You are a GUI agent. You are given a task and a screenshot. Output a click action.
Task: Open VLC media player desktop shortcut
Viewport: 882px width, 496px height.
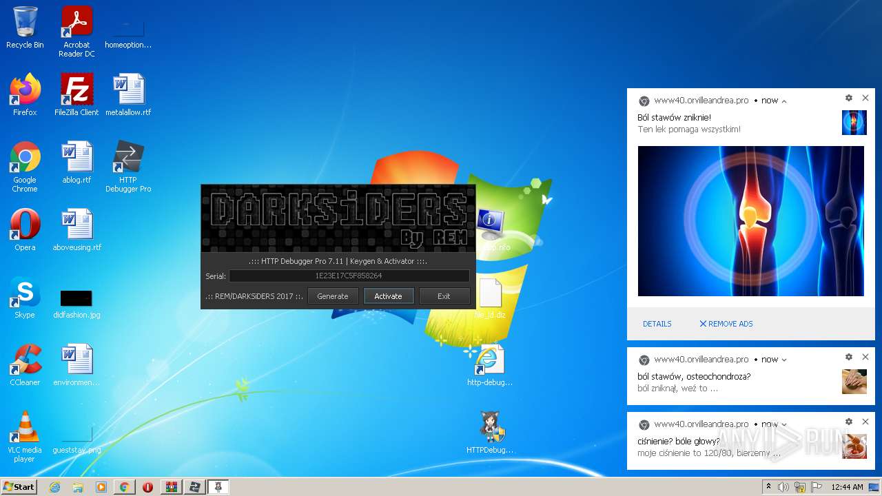(x=25, y=437)
